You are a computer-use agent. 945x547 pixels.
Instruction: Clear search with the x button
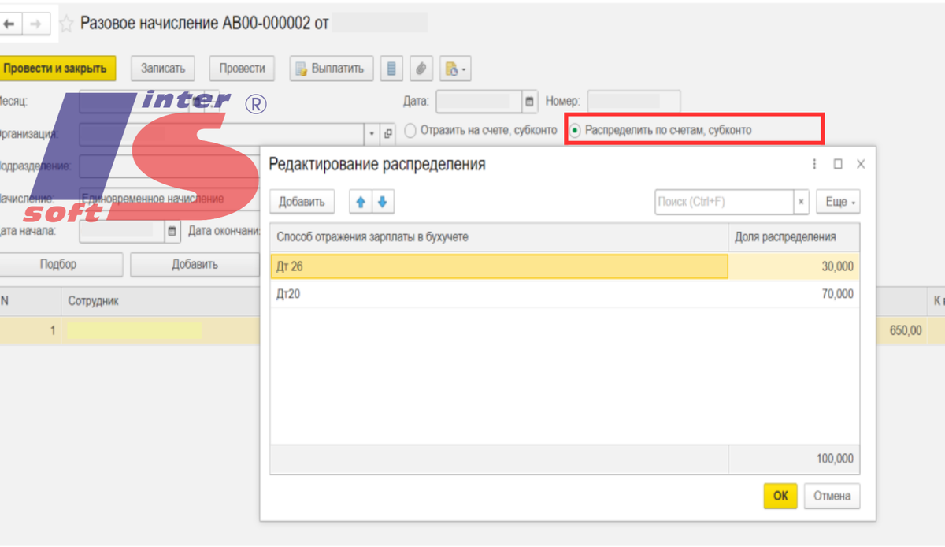(x=801, y=202)
